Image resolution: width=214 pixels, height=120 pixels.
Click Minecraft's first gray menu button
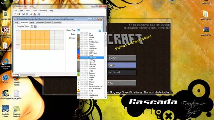(122, 58)
